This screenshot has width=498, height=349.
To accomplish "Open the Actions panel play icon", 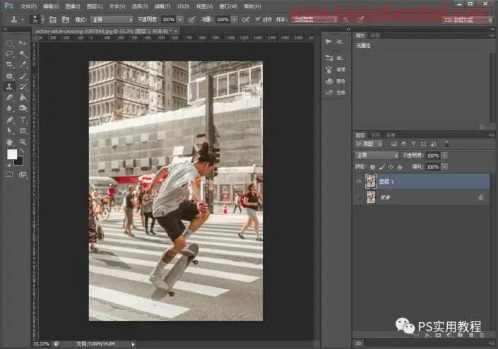I will pos(328,41).
